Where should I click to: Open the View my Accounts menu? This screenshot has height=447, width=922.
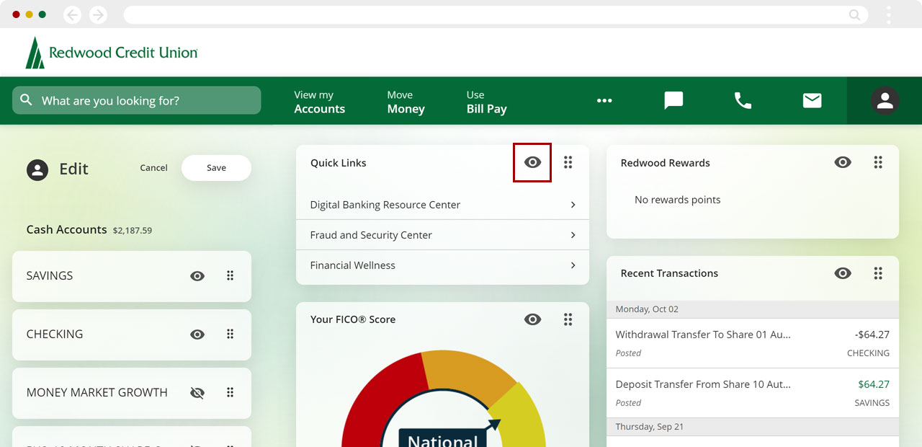tap(319, 102)
